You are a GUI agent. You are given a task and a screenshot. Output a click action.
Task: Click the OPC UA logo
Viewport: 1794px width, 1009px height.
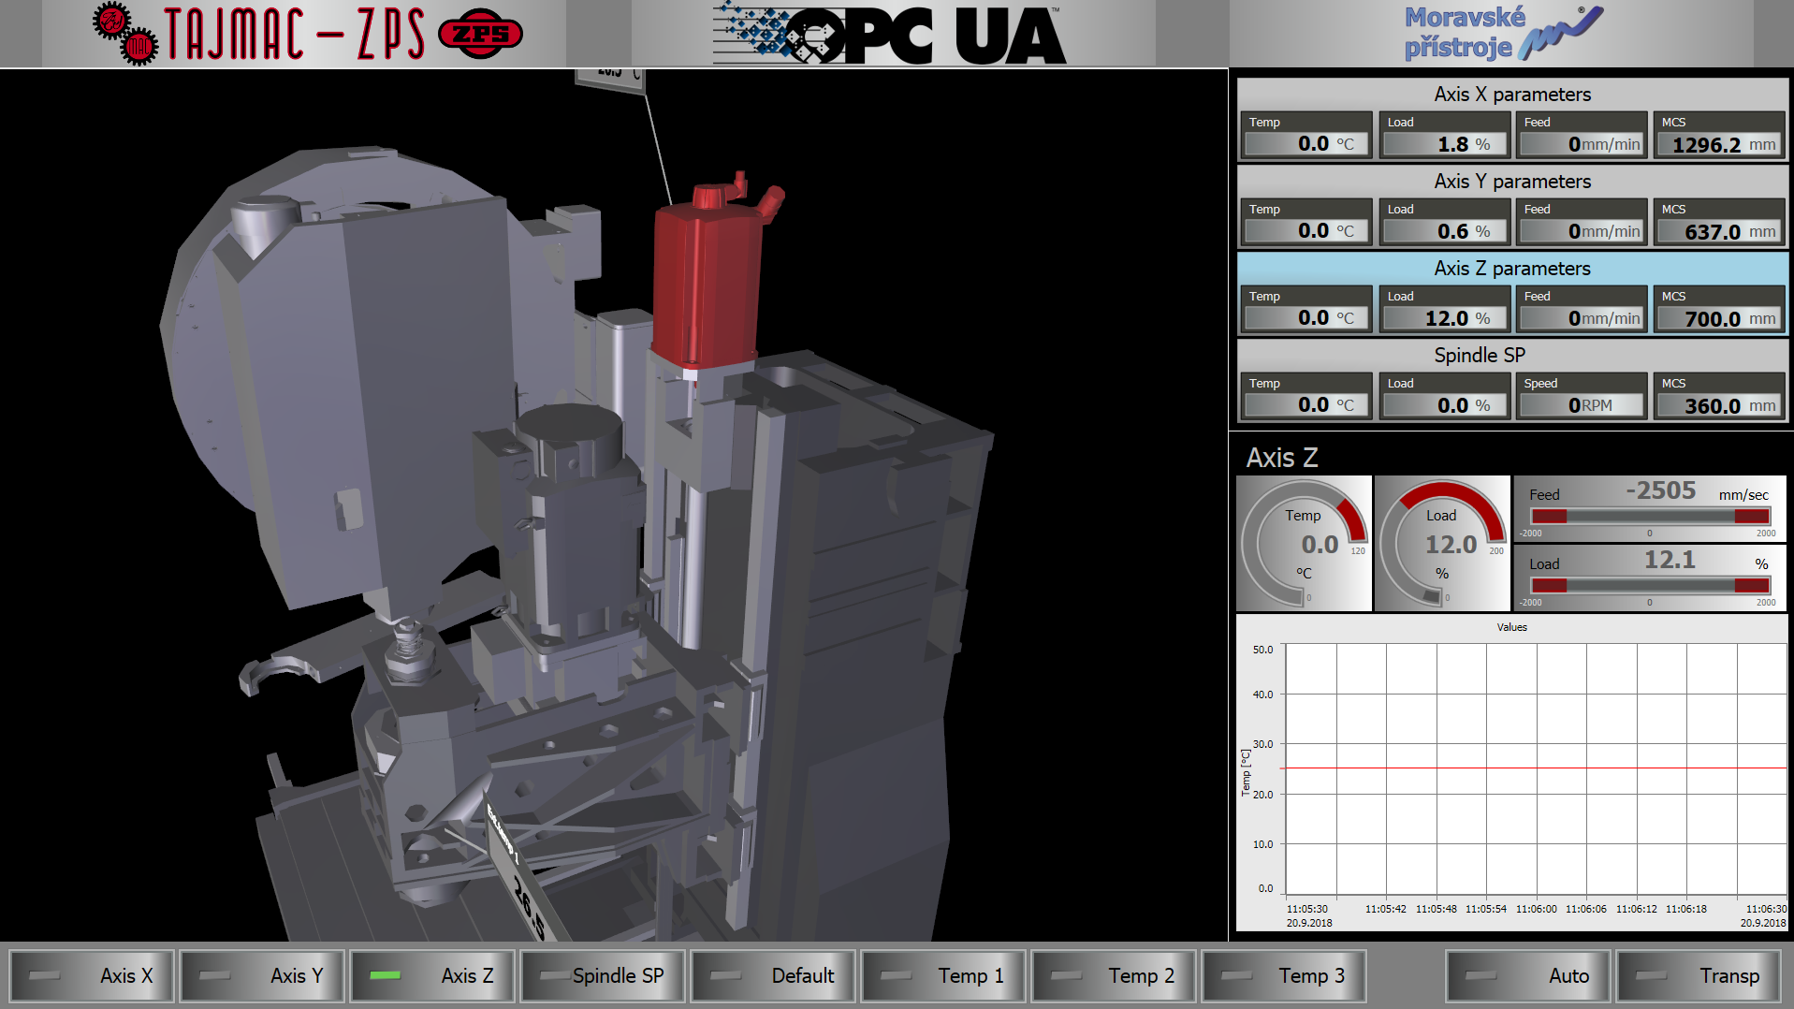tap(889, 35)
